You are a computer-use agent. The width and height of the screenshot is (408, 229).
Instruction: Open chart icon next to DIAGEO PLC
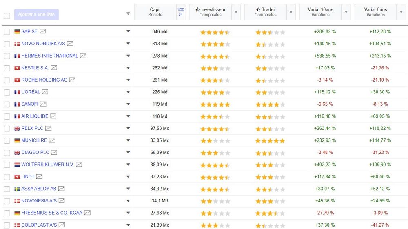tap(54, 153)
